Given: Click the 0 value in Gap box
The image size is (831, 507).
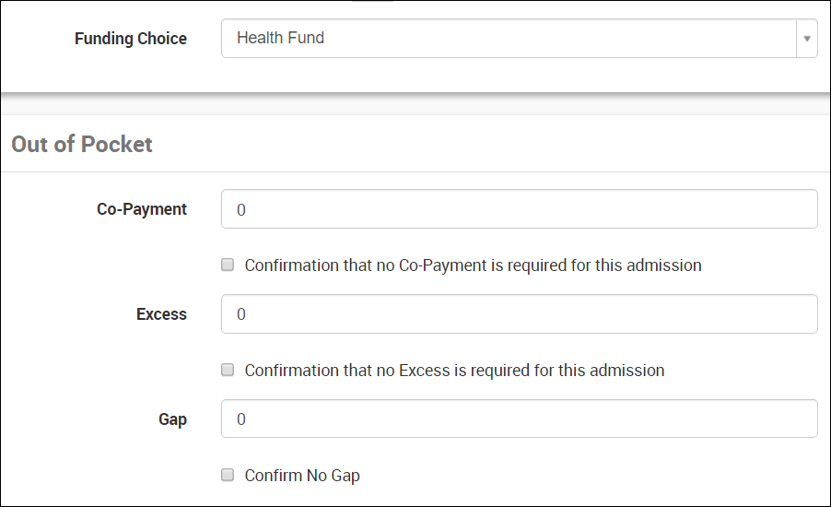Looking at the screenshot, I should pyautogui.click(x=241, y=420).
